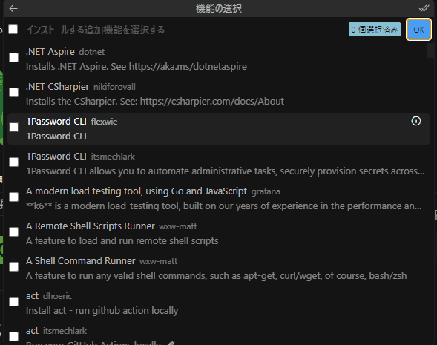Open info icon for 1Password CLI flexwie
This screenshot has height=345, width=437.
coord(415,121)
